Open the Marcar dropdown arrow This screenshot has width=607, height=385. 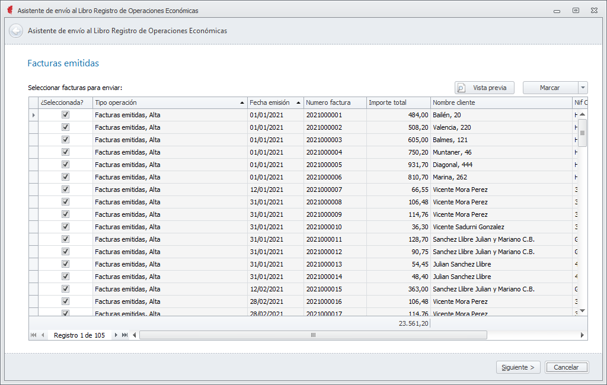click(x=583, y=88)
